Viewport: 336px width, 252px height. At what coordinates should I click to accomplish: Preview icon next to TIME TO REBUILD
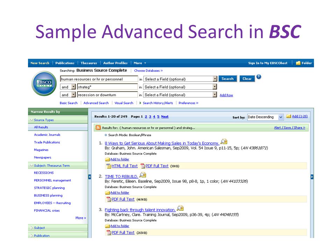[x=142, y=175]
